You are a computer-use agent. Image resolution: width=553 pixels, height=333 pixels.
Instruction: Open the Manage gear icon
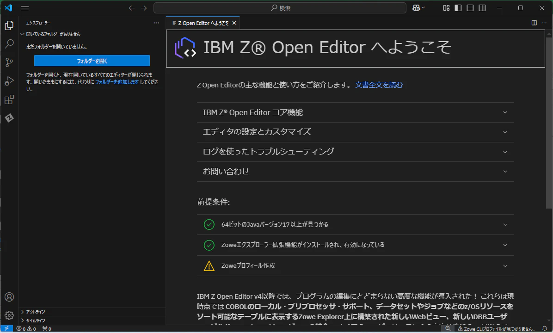point(9,315)
